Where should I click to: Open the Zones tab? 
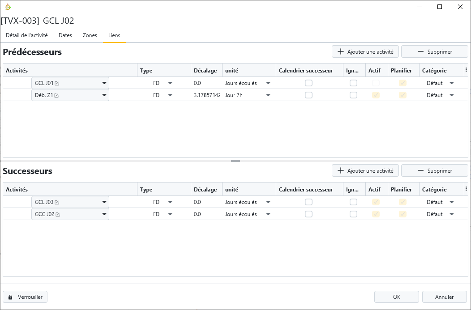point(90,35)
